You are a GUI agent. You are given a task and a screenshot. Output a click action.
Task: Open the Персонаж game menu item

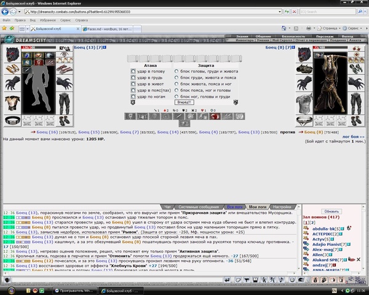tap(325, 36)
